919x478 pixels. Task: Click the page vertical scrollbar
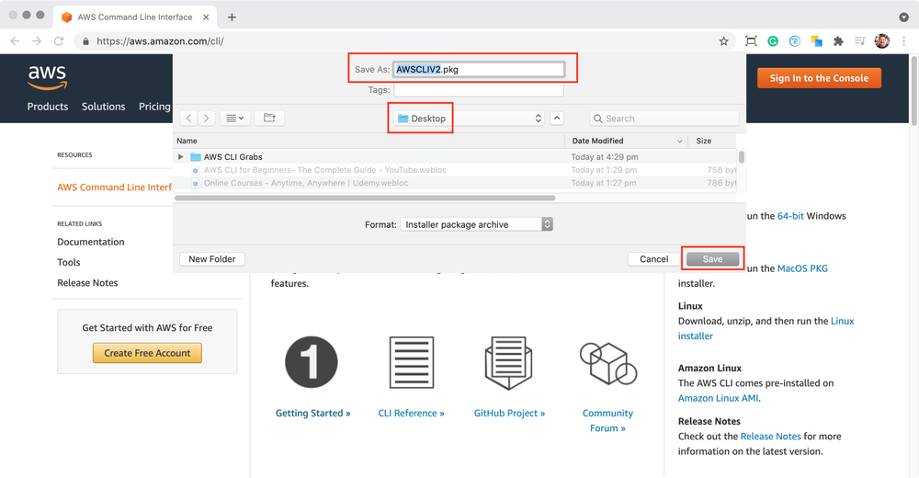[x=913, y=91]
